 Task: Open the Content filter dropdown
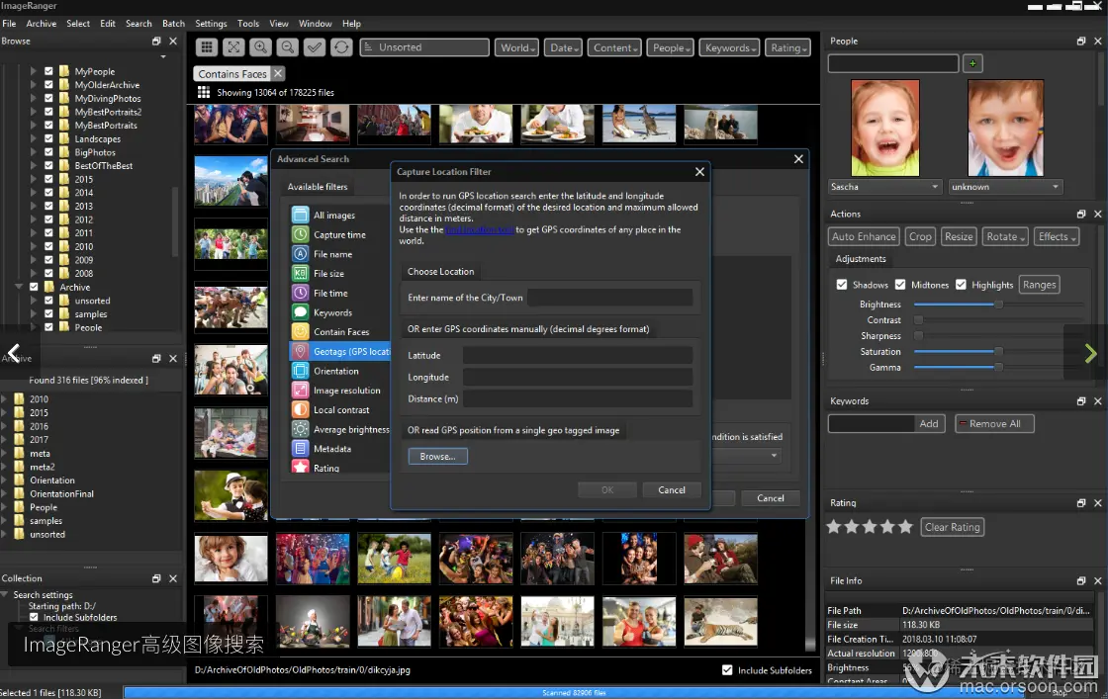(x=614, y=47)
